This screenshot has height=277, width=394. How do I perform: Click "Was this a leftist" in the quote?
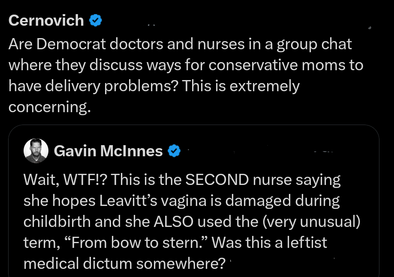click(269, 243)
